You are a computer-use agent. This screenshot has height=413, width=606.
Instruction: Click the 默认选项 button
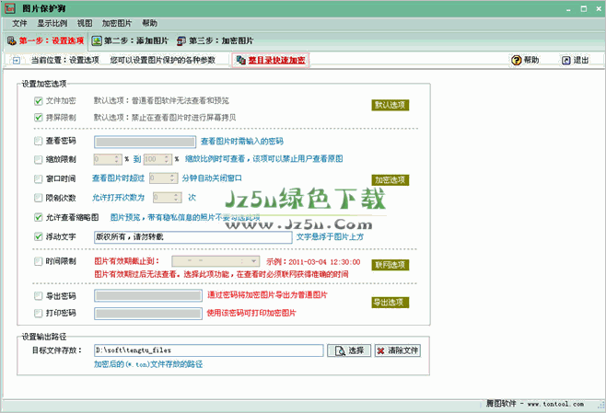point(390,105)
